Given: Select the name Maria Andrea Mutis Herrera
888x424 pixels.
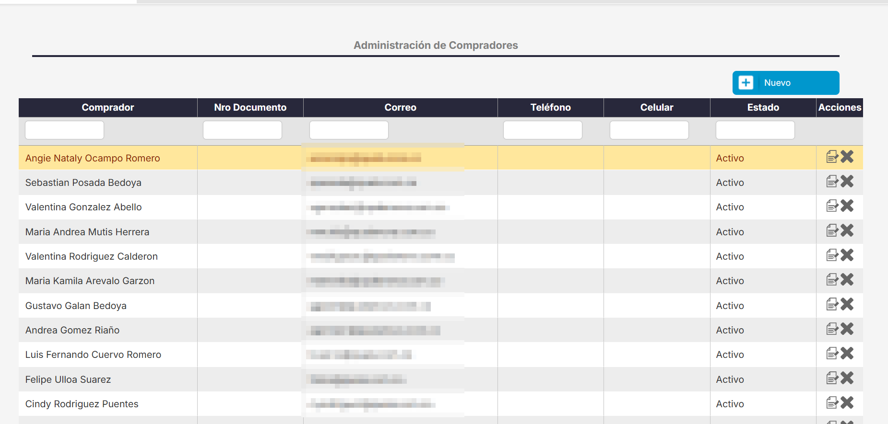Looking at the screenshot, I should point(87,232).
